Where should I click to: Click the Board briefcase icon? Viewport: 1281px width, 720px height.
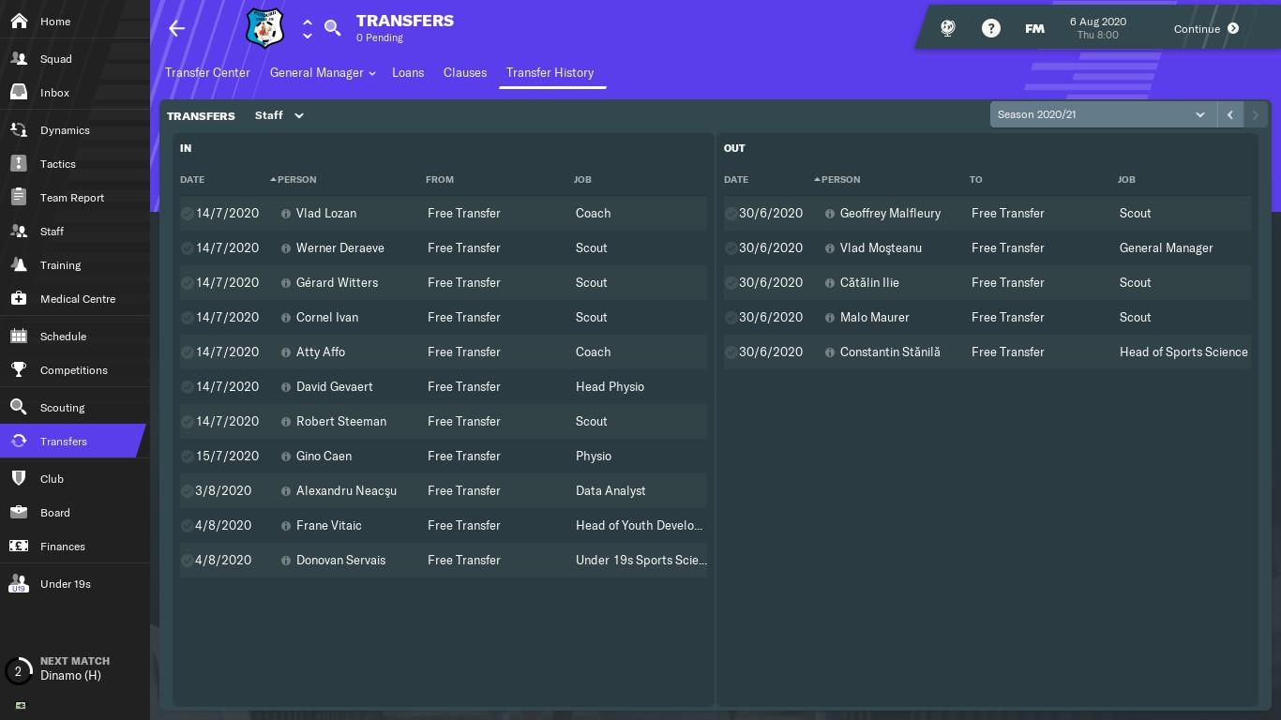coord(19,512)
